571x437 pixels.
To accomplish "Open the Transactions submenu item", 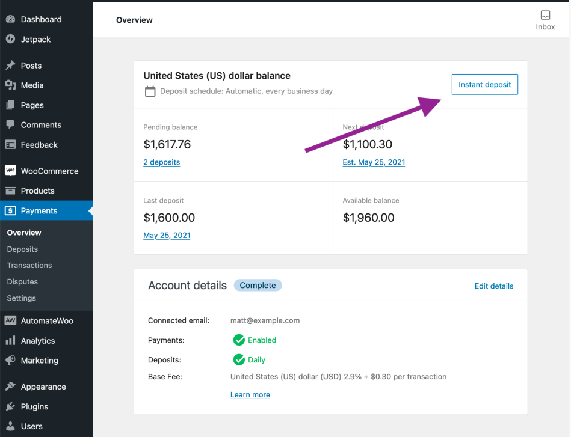I will coord(29,265).
